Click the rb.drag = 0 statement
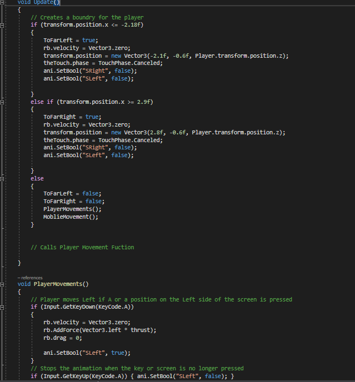The width and height of the screenshot is (355, 382). coord(63,338)
